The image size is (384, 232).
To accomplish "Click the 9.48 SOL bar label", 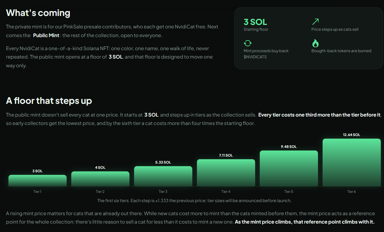I will coord(289,147).
